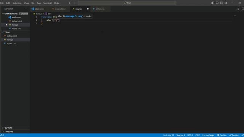Click new.js breadcrumb

point(39,14)
